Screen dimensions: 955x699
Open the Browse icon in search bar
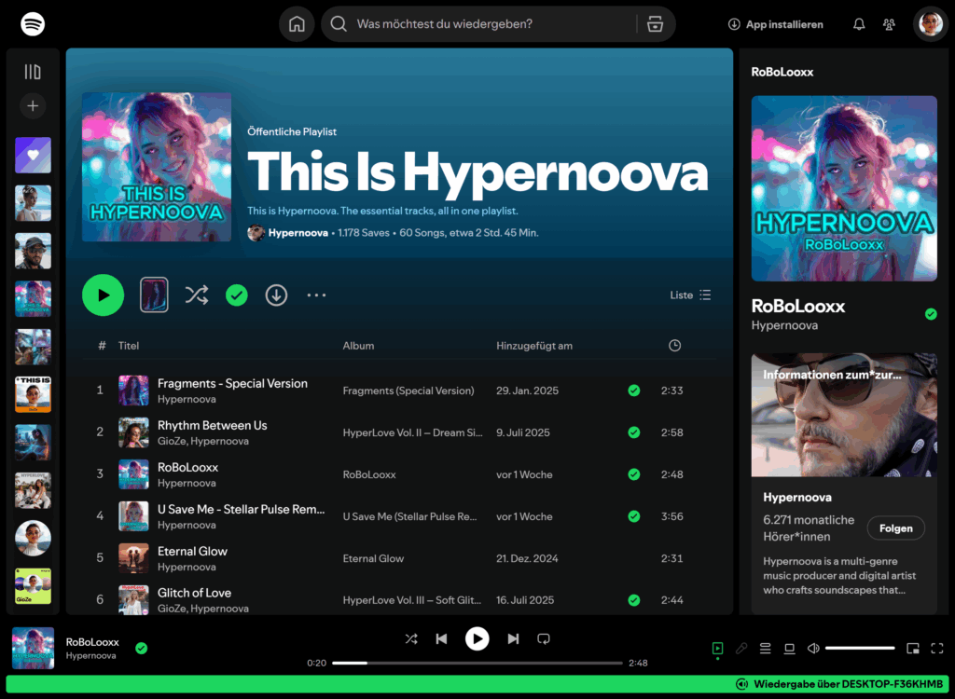click(655, 24)
